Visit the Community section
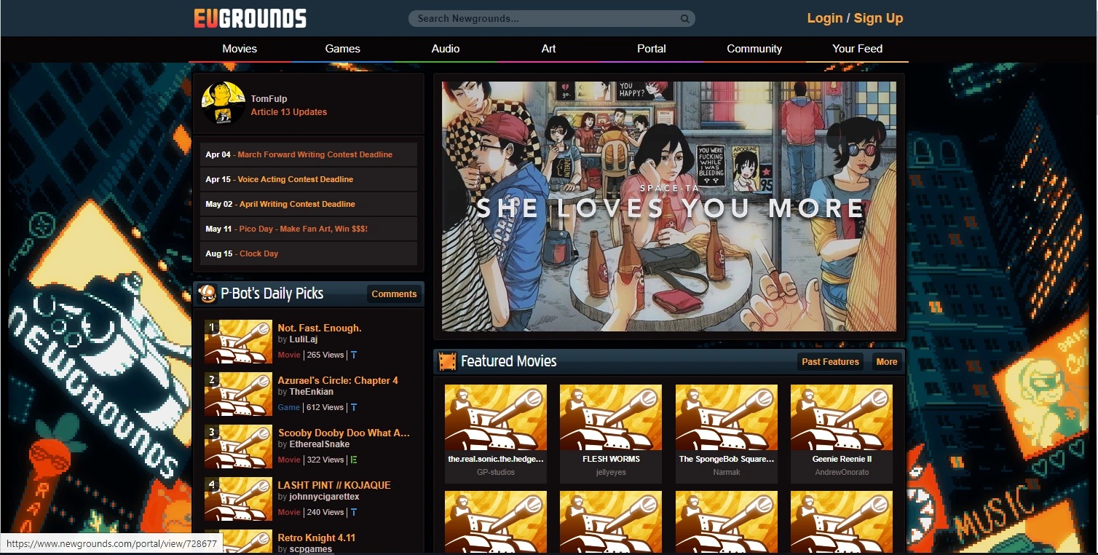This screenshot has height=555, width=1098. (754, 49)
